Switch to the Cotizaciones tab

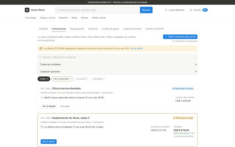tap(59, 29)
